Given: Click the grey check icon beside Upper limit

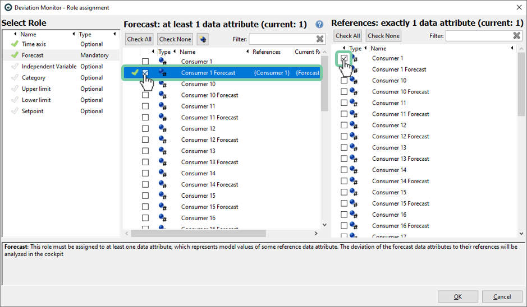Looking at the screenshot, I should (15, 89).
